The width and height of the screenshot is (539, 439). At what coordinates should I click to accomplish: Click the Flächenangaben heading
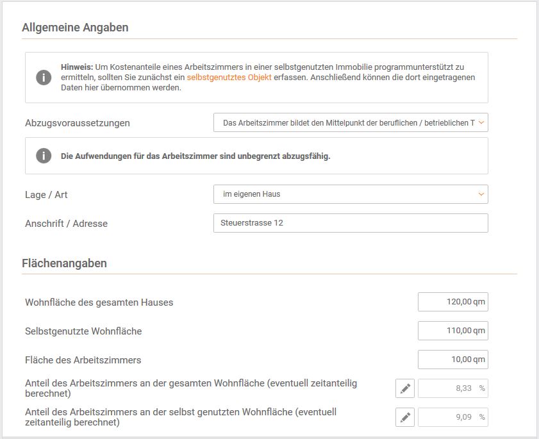click(x=64, y=263)
